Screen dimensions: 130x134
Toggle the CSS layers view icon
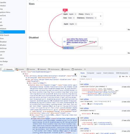120,76
